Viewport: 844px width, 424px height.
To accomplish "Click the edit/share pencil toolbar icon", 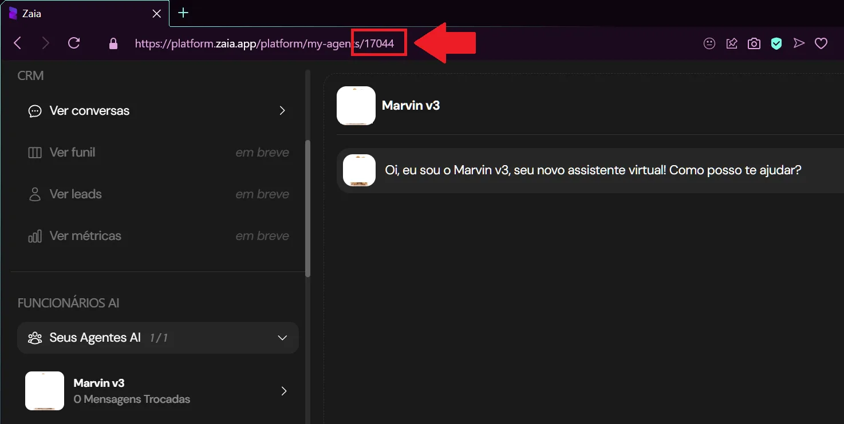I will [x=732, y=43].
